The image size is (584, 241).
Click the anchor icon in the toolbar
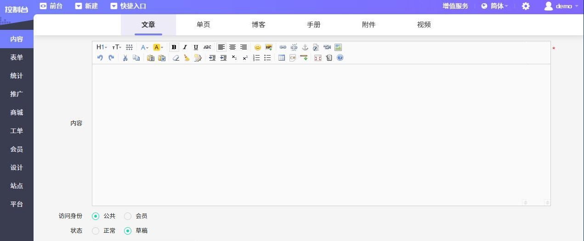(x=305, y=47)
